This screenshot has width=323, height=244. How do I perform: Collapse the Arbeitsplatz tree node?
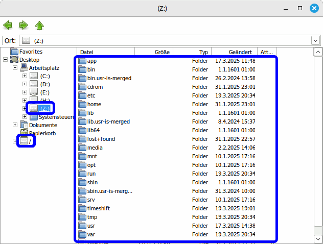pos(15,68)
